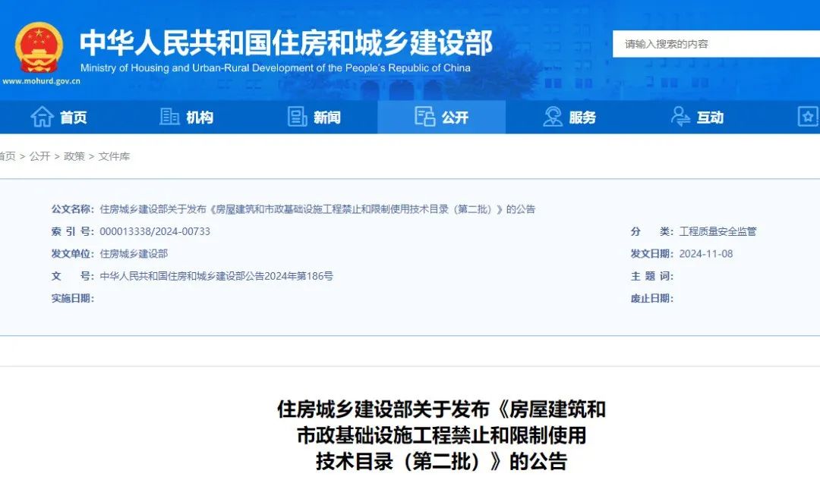Image resolution: width=820 pixels, height=483 pixels.
Task: Click the national emblem logo
Action: tap(39, 48)
